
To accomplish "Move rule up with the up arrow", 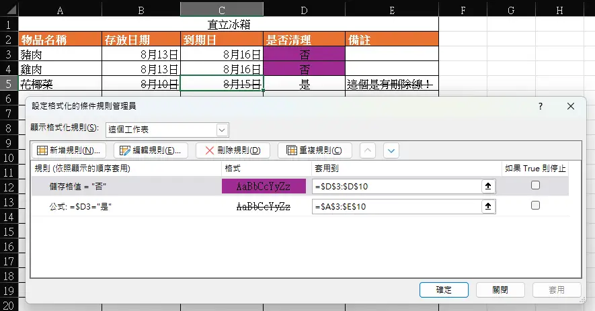I will click(367, 150).
